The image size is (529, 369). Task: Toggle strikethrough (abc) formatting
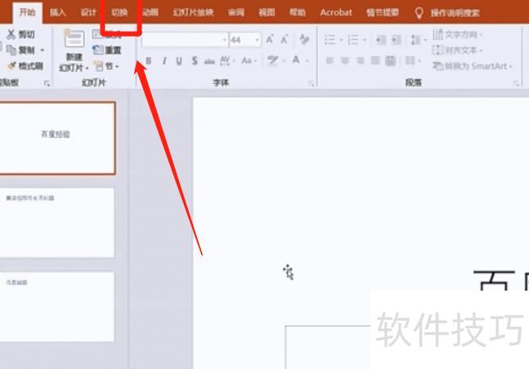tap(209, 61)
